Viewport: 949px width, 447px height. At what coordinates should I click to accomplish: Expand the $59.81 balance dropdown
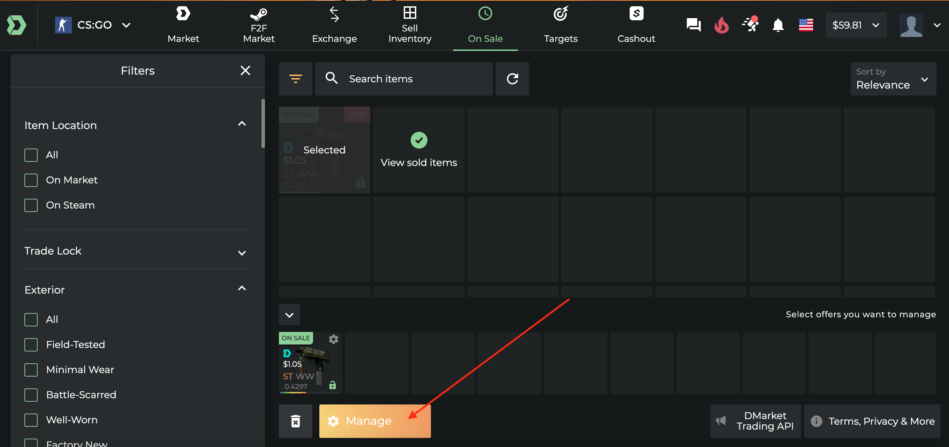856,25
